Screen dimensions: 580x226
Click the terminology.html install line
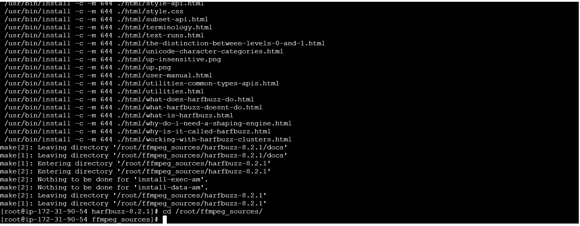coord(108,27)
